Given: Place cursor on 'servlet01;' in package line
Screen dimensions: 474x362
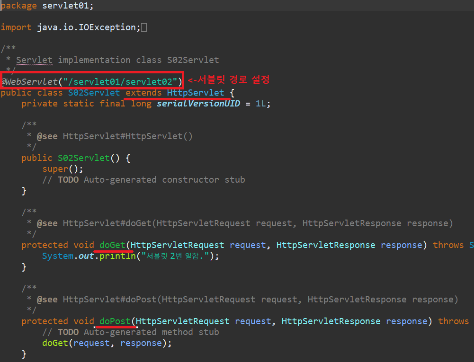Looking at the screenshot, I should click(68, 6).
